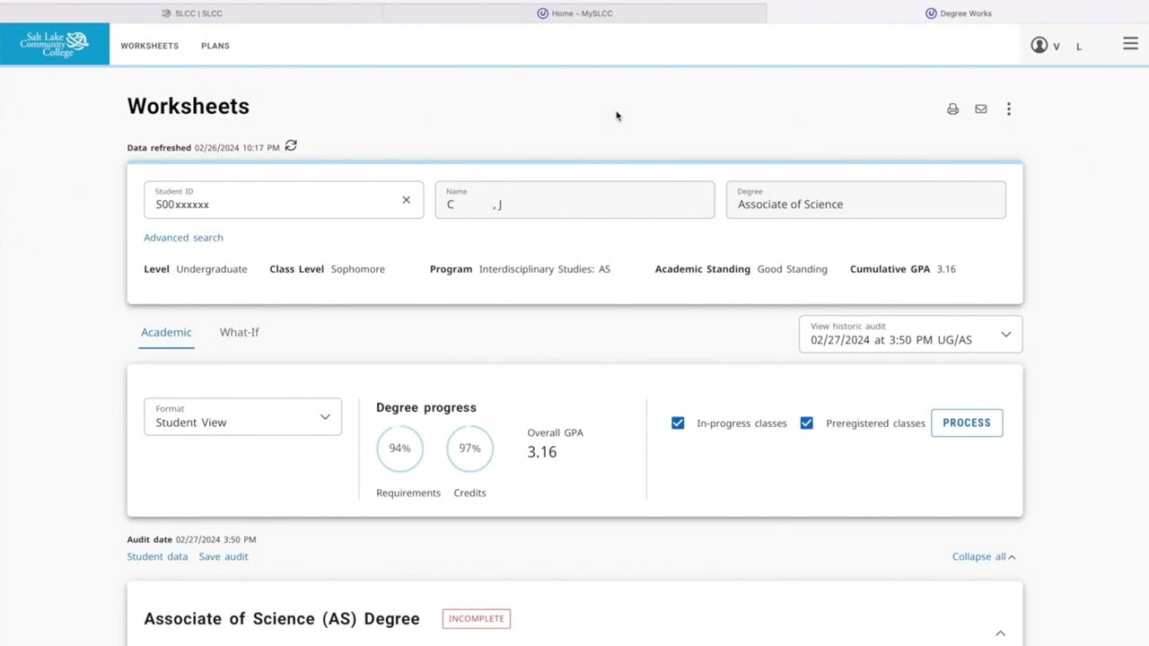Open the vertical three-dot more menu
The image size is (1149, 646).
click(1008, 109)
